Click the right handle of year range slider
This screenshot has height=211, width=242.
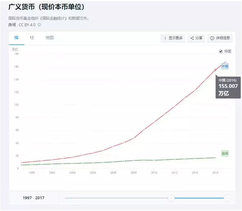227,198
